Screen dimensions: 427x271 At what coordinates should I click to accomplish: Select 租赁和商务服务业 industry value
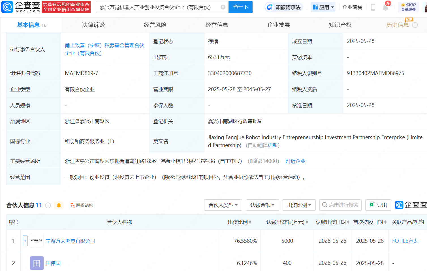pyautogui.click(x=89, y=141)
